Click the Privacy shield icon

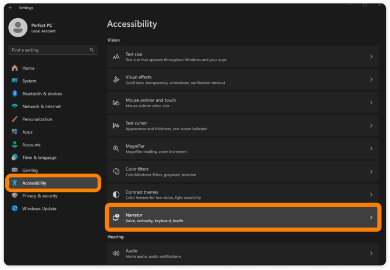[x=15, y=196]
